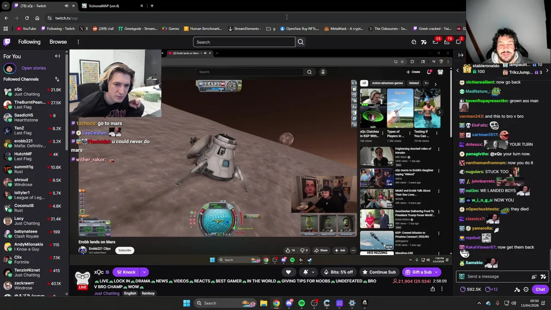The height and width of the screenshot is (310, 551).
Task: Click Bits: 5% off button
Action: pos(338,272)
